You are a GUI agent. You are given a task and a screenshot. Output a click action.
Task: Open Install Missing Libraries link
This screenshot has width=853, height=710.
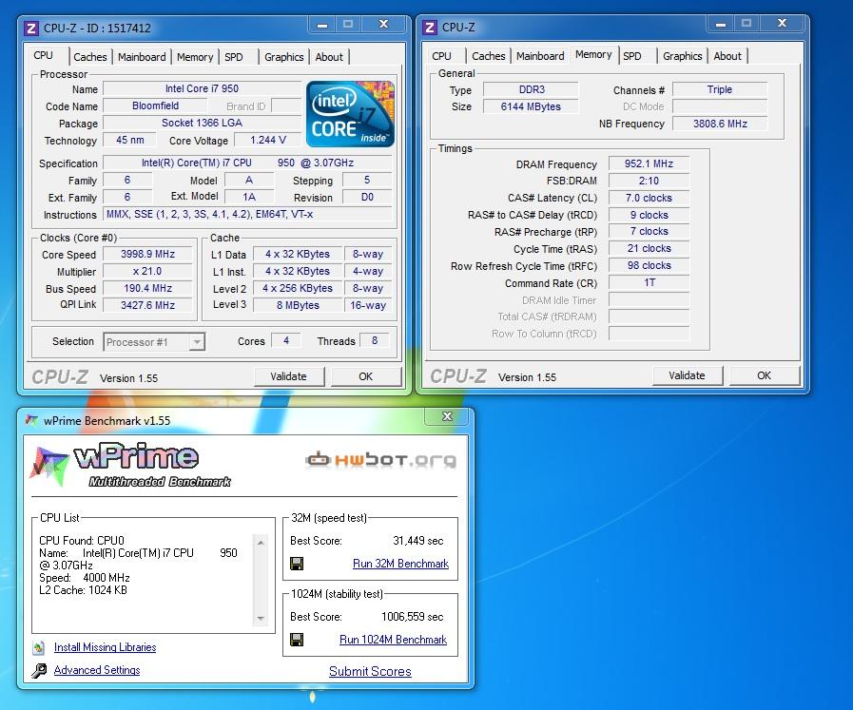105,647
